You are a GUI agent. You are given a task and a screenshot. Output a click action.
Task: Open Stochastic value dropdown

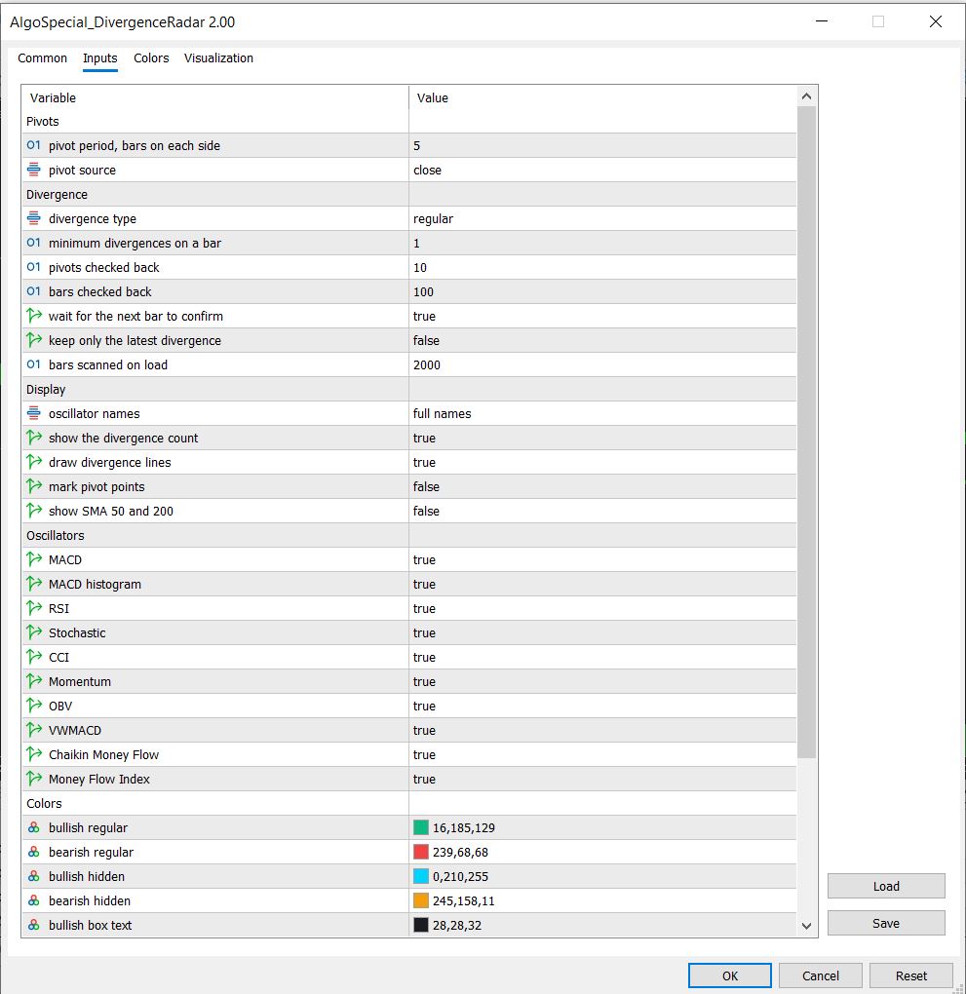click(602, 632)
